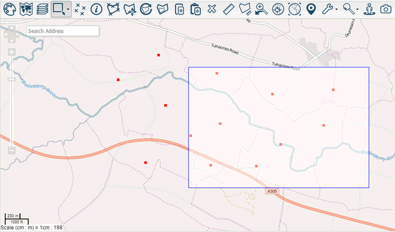This screenshot has width=395, height=232.
Task: Click the location pin marker tool
Action: click(311, 9)
